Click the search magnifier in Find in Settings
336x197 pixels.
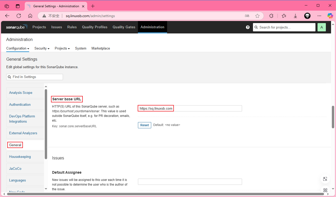tap(10, 77)
